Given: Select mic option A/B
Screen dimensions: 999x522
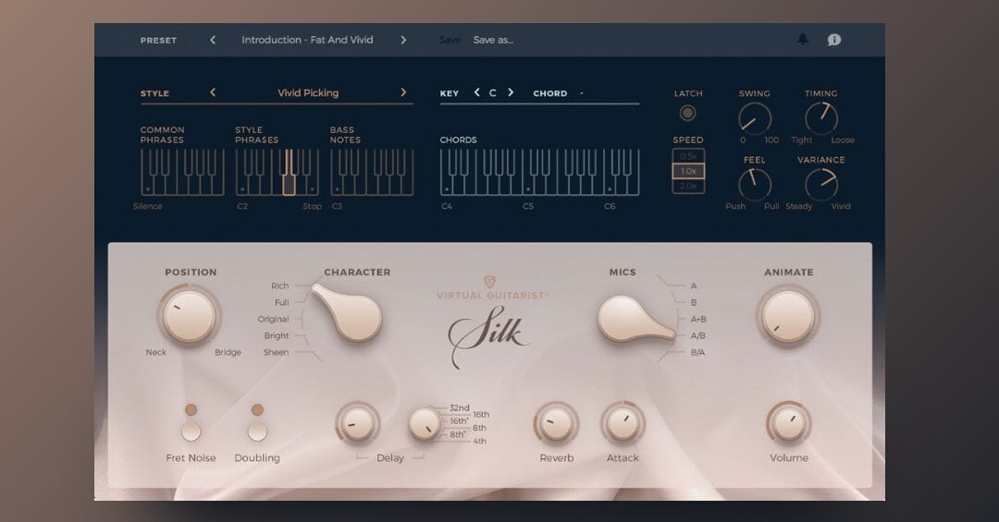Looking at the screenshot, I should [x=698, y=335].
